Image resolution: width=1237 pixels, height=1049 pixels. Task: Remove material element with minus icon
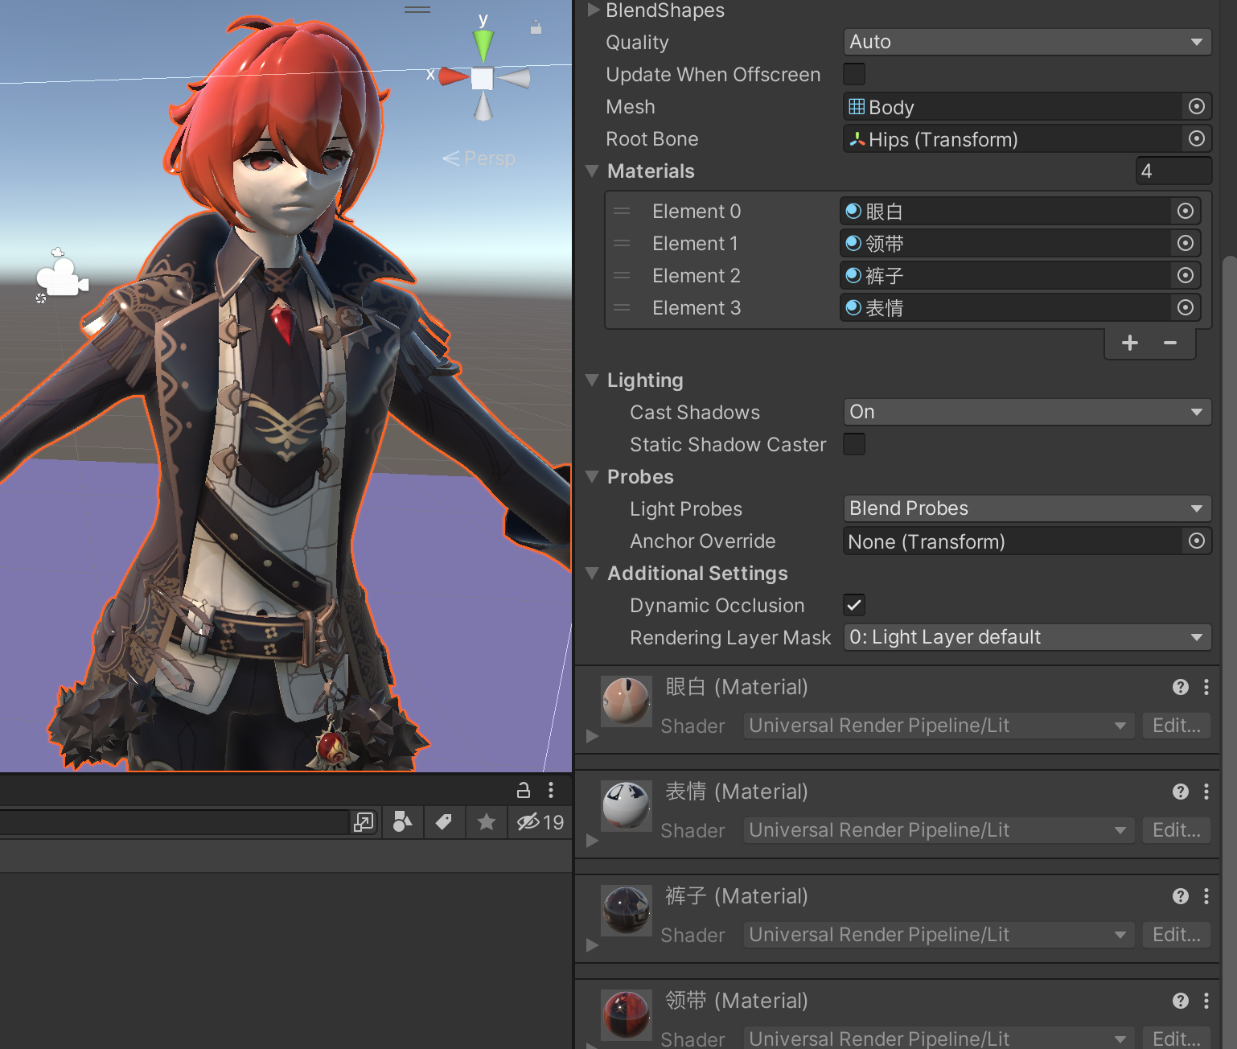(x=1170, y=343)
